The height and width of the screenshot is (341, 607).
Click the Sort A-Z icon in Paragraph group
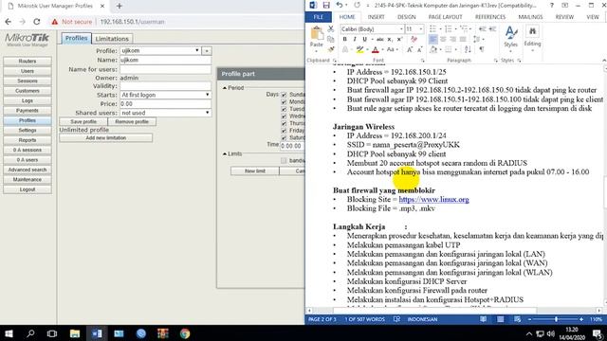pyautogui.click(x=468, y=49)
